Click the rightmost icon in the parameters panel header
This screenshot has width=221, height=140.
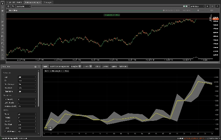[x=39, y=67]
